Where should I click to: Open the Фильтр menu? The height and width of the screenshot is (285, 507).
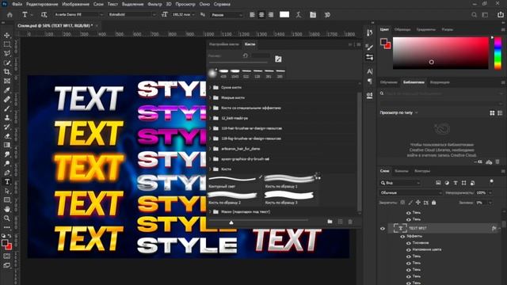coord(154,4)
